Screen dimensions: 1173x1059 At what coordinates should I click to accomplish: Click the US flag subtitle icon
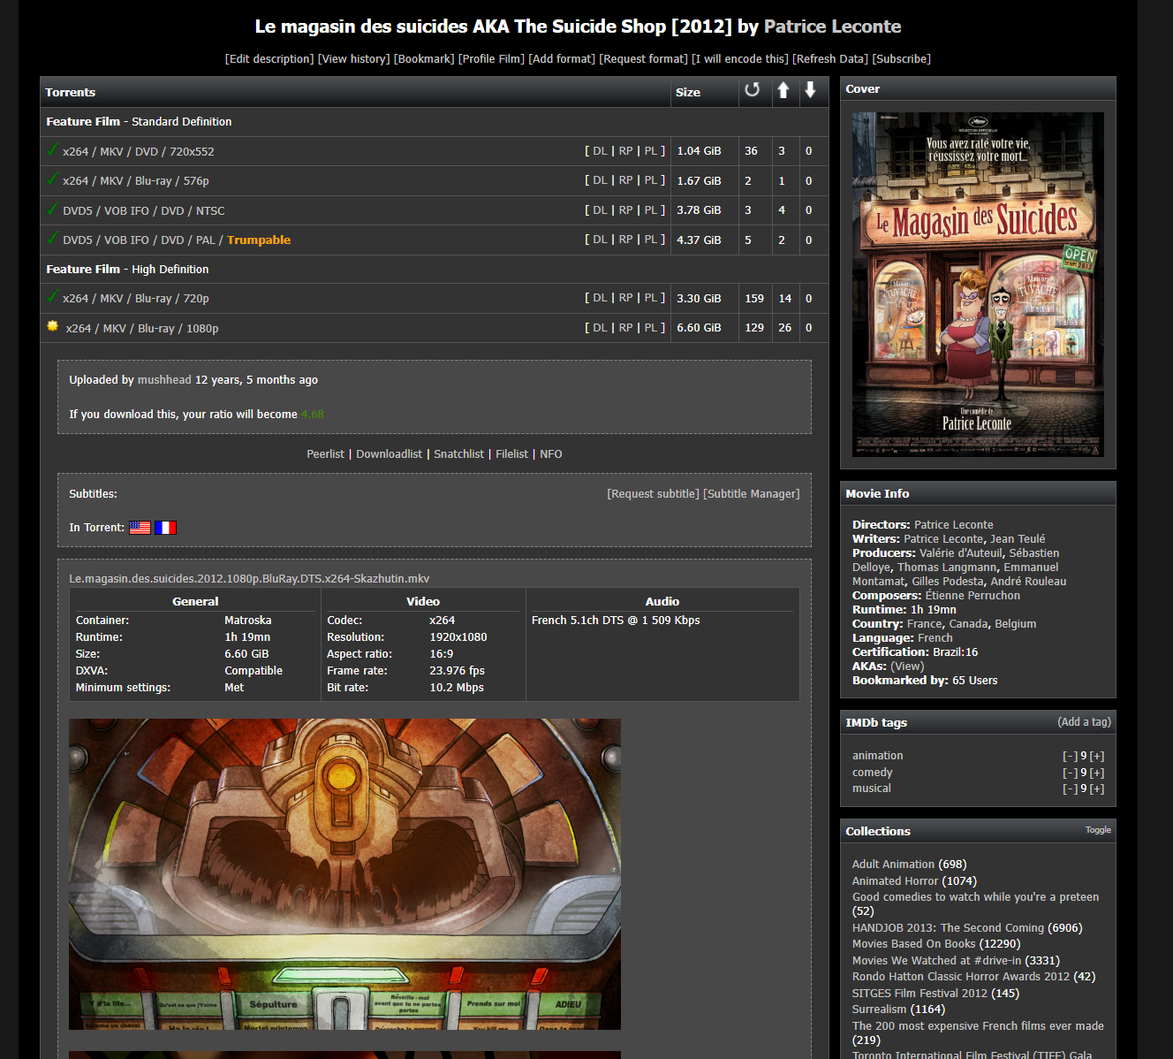(x=140, y=528)
